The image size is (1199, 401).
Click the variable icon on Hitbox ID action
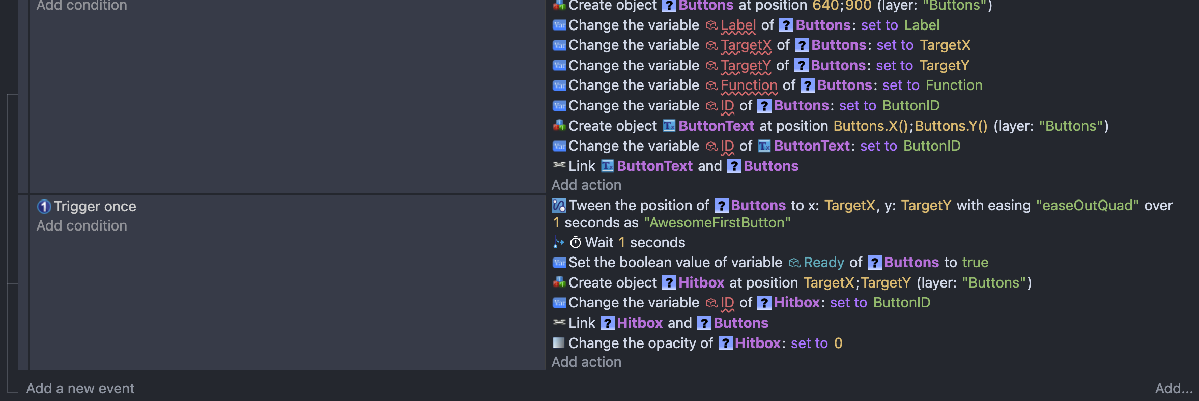[x=559, y=303]
